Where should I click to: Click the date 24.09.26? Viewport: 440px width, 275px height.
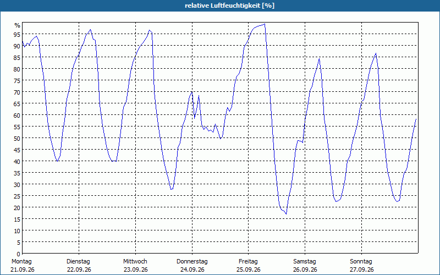[192, 269]
